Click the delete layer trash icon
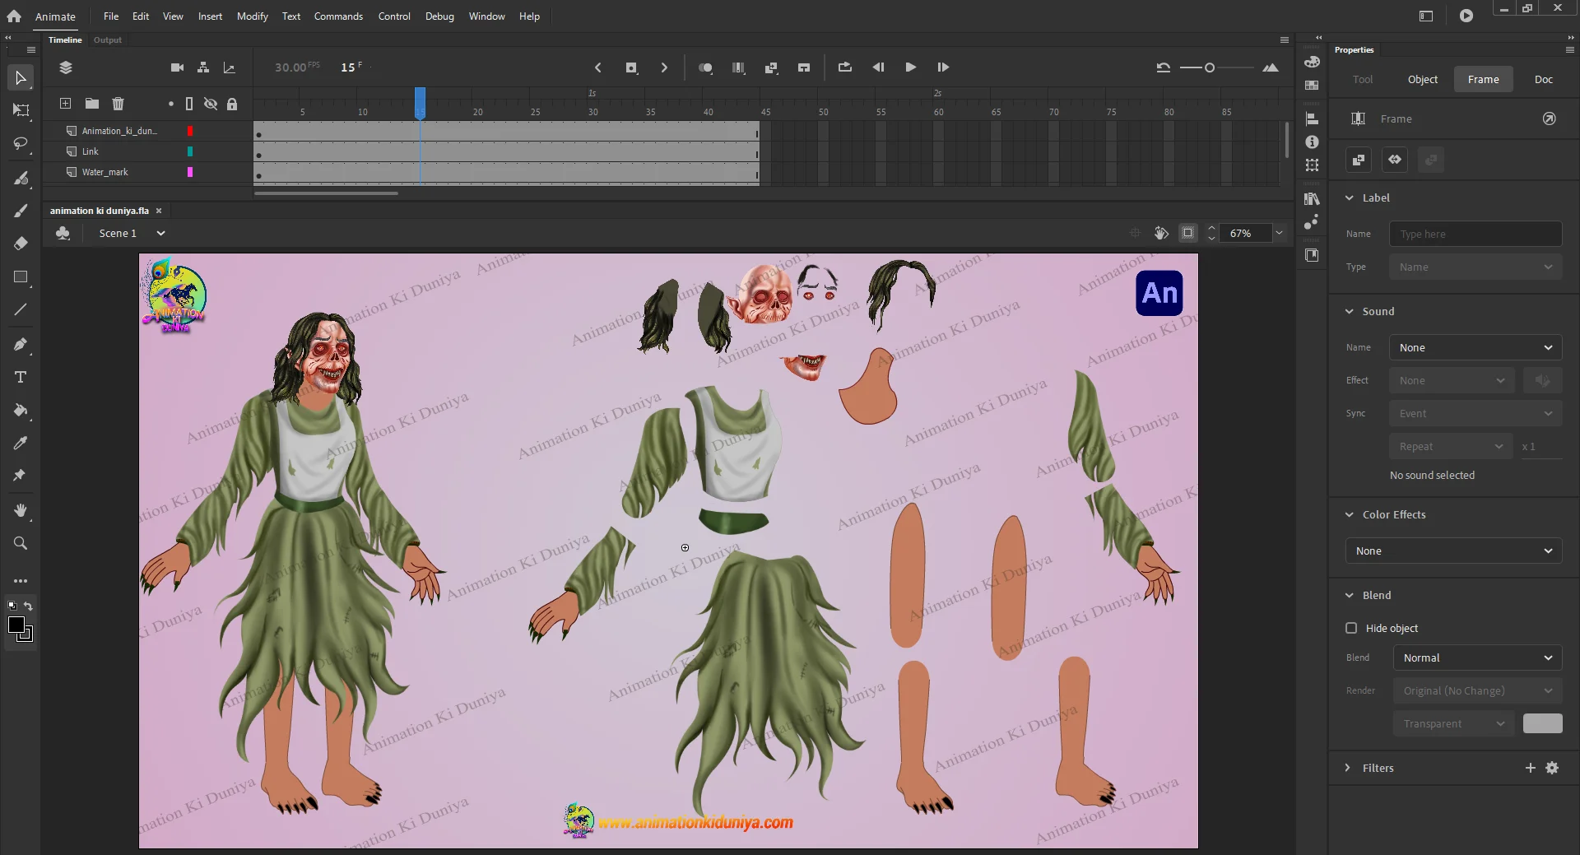This screenshot has width=1580, height=855. coord(118,104)
